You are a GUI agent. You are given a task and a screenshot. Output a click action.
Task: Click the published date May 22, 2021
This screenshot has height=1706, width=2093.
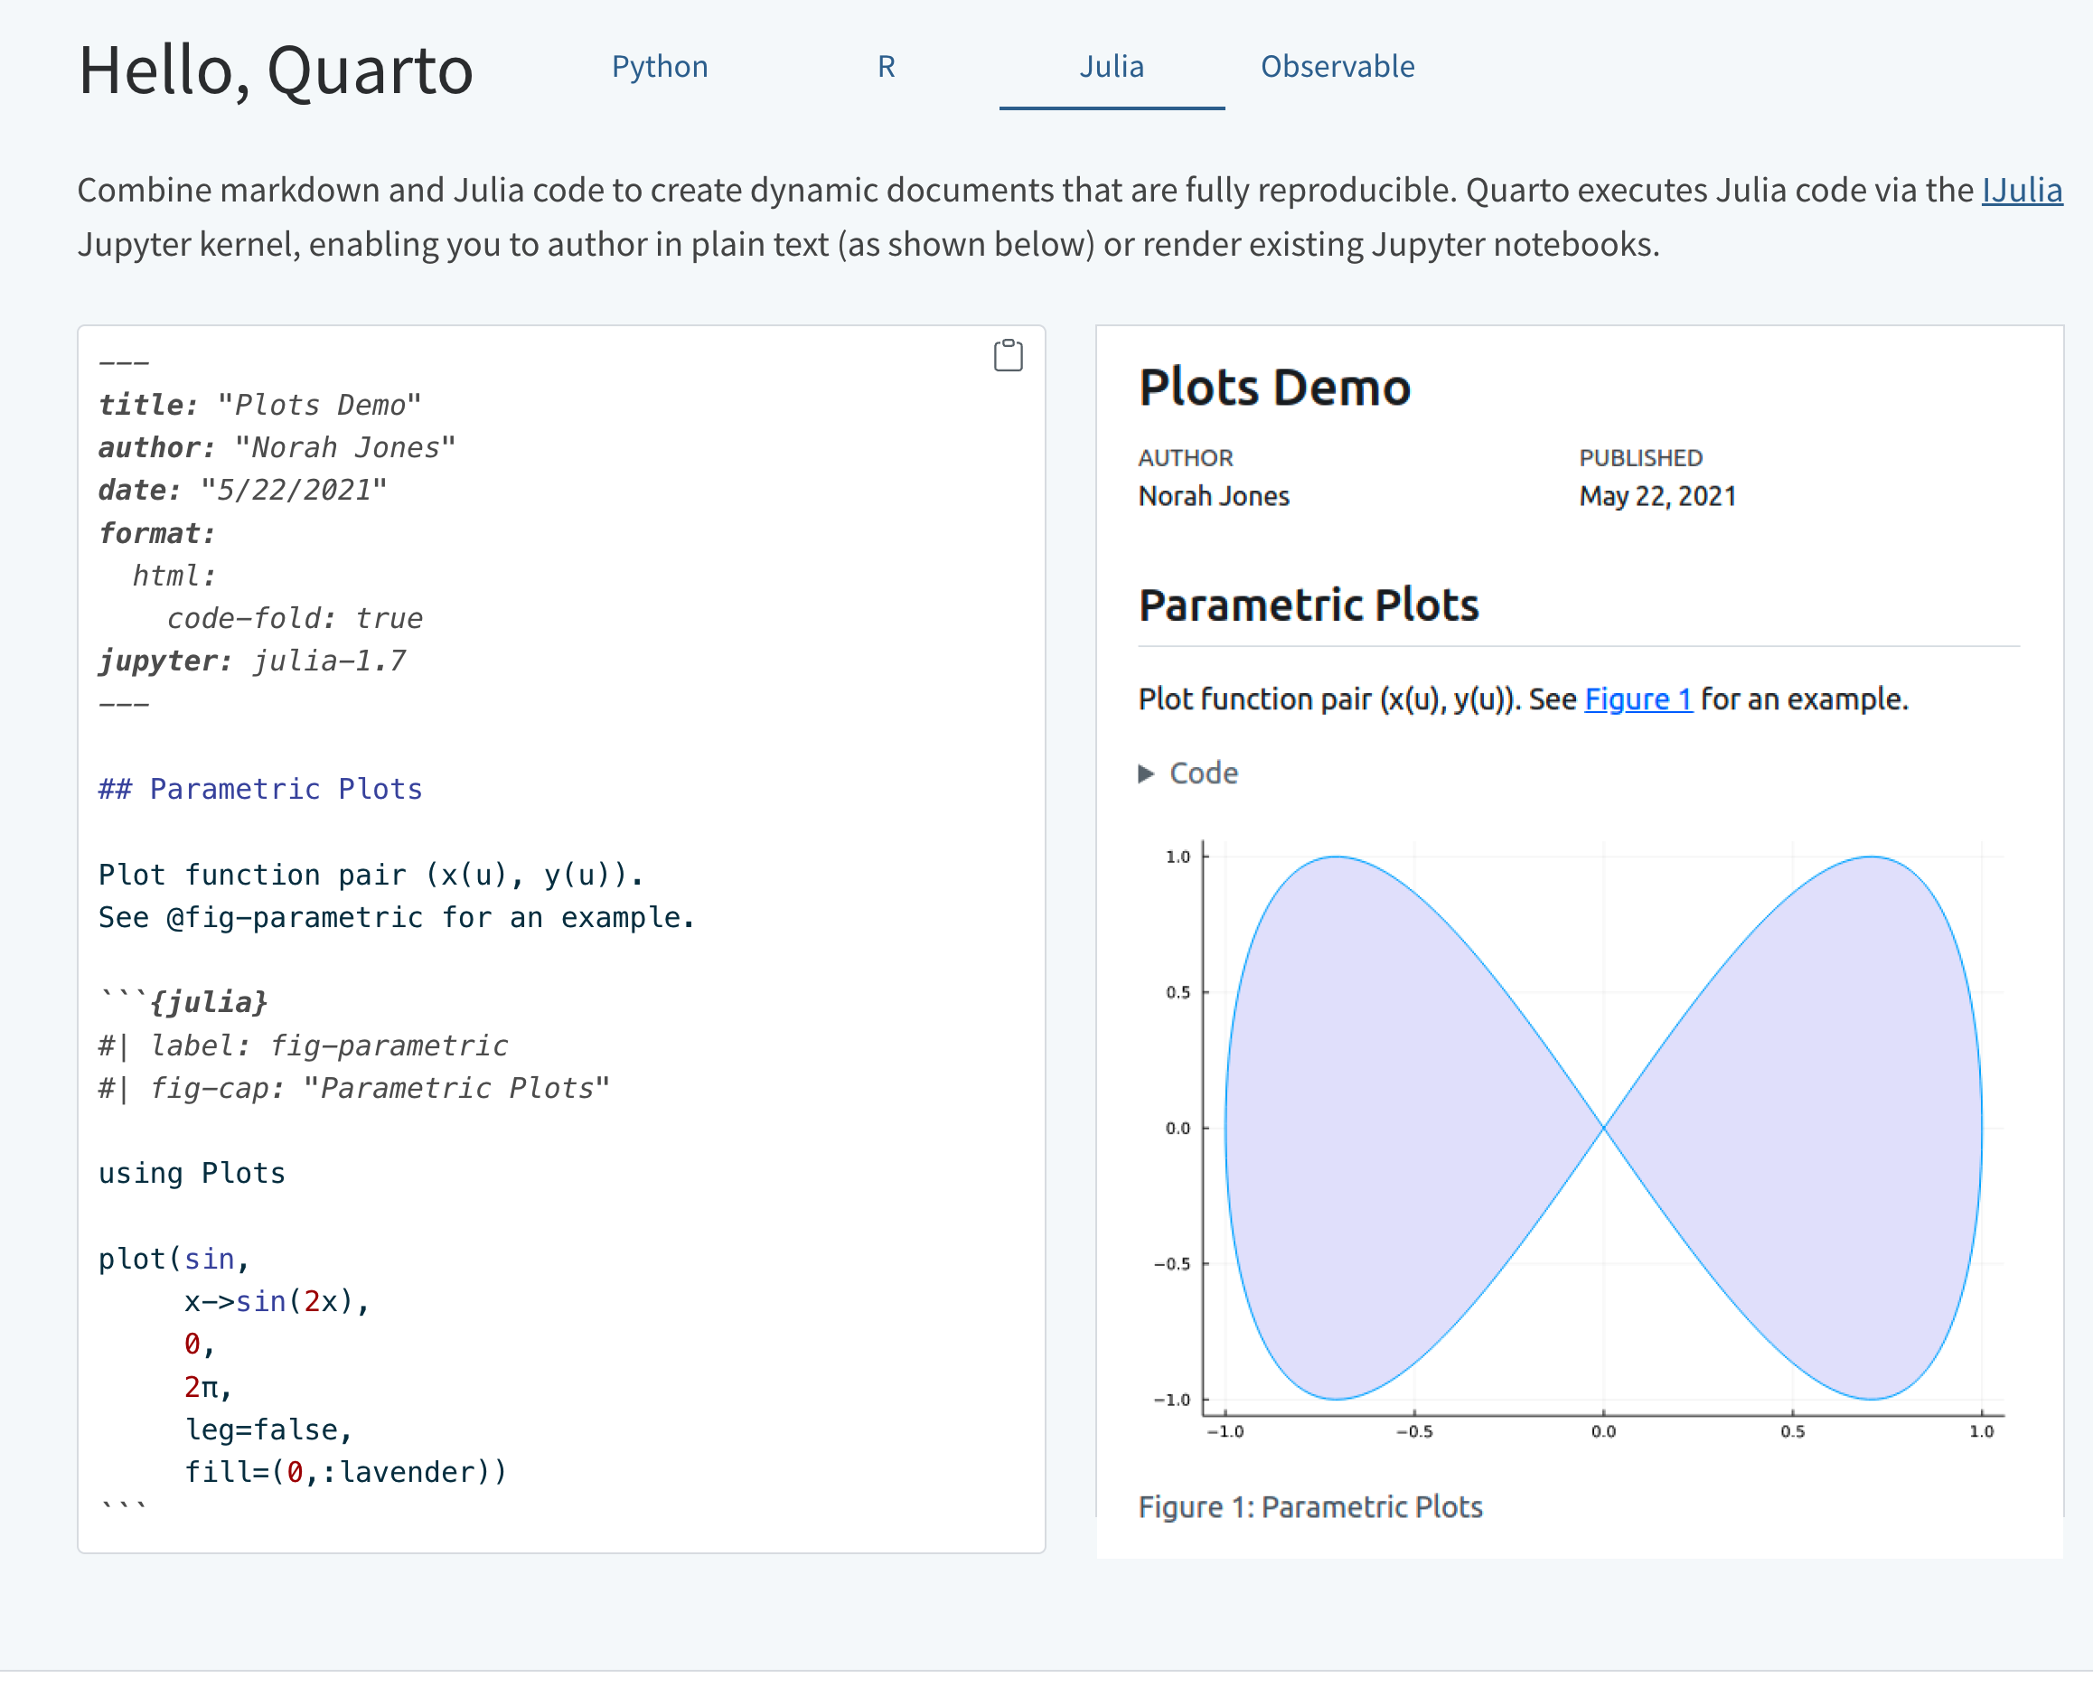click(x=1657, y=496)
